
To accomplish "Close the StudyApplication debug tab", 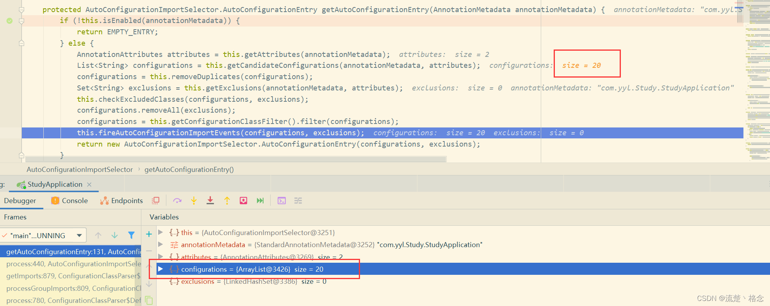I will coord(89,184).
